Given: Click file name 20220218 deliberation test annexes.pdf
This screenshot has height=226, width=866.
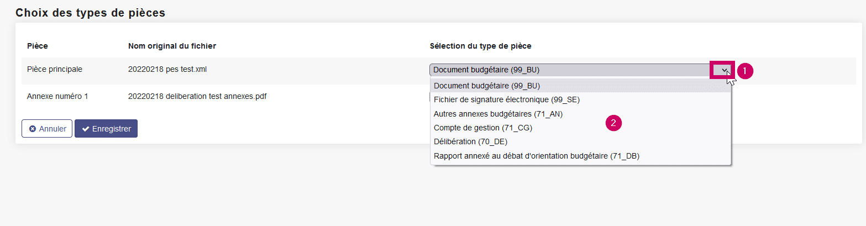Looking at the screenshot, I should (197, 96).
